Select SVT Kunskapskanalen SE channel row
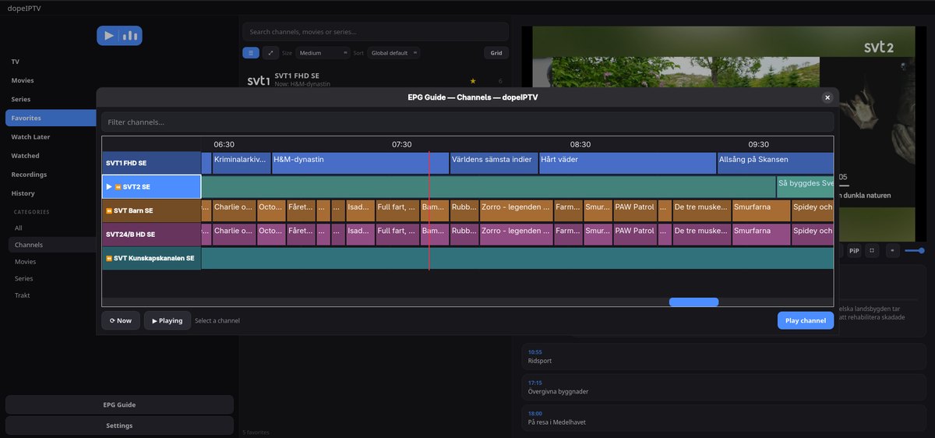Image resolution: width=935 pixels, height=438 pixels. coord(151,258)
